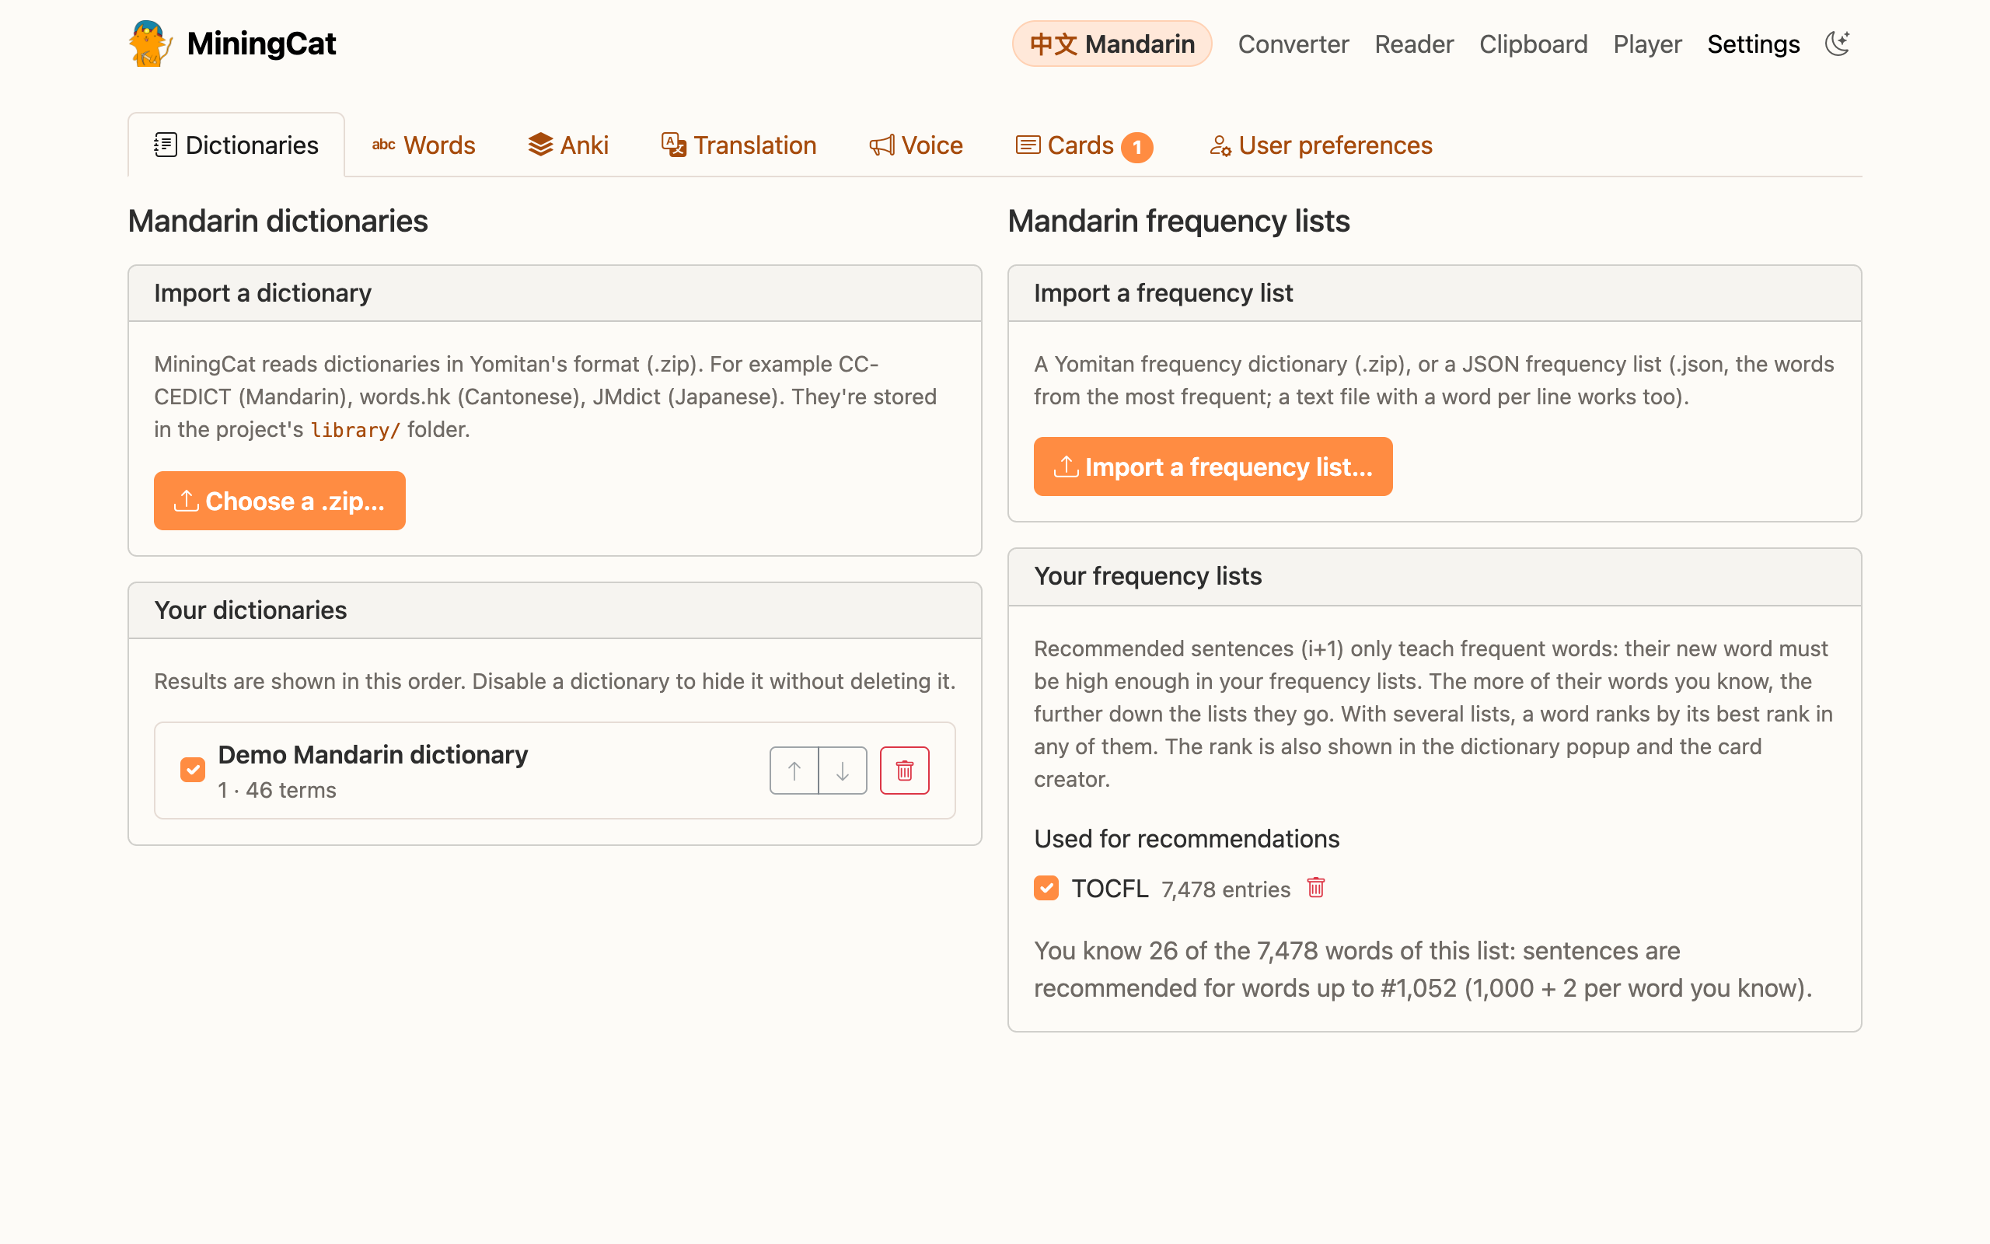The image size is (1990, 1244).
Task: Click the "Your dictionaries" panel header
Action: click(x=554, y=610)
